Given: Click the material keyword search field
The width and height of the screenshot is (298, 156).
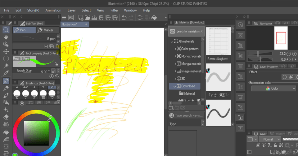Looking at the screenshot, I should point(189,115).
